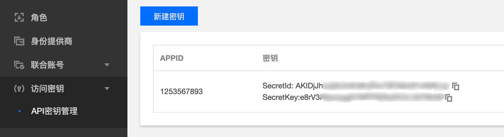
Task: Click the SecretId text starting with AKIDjJh
Action: coord(356,86)
